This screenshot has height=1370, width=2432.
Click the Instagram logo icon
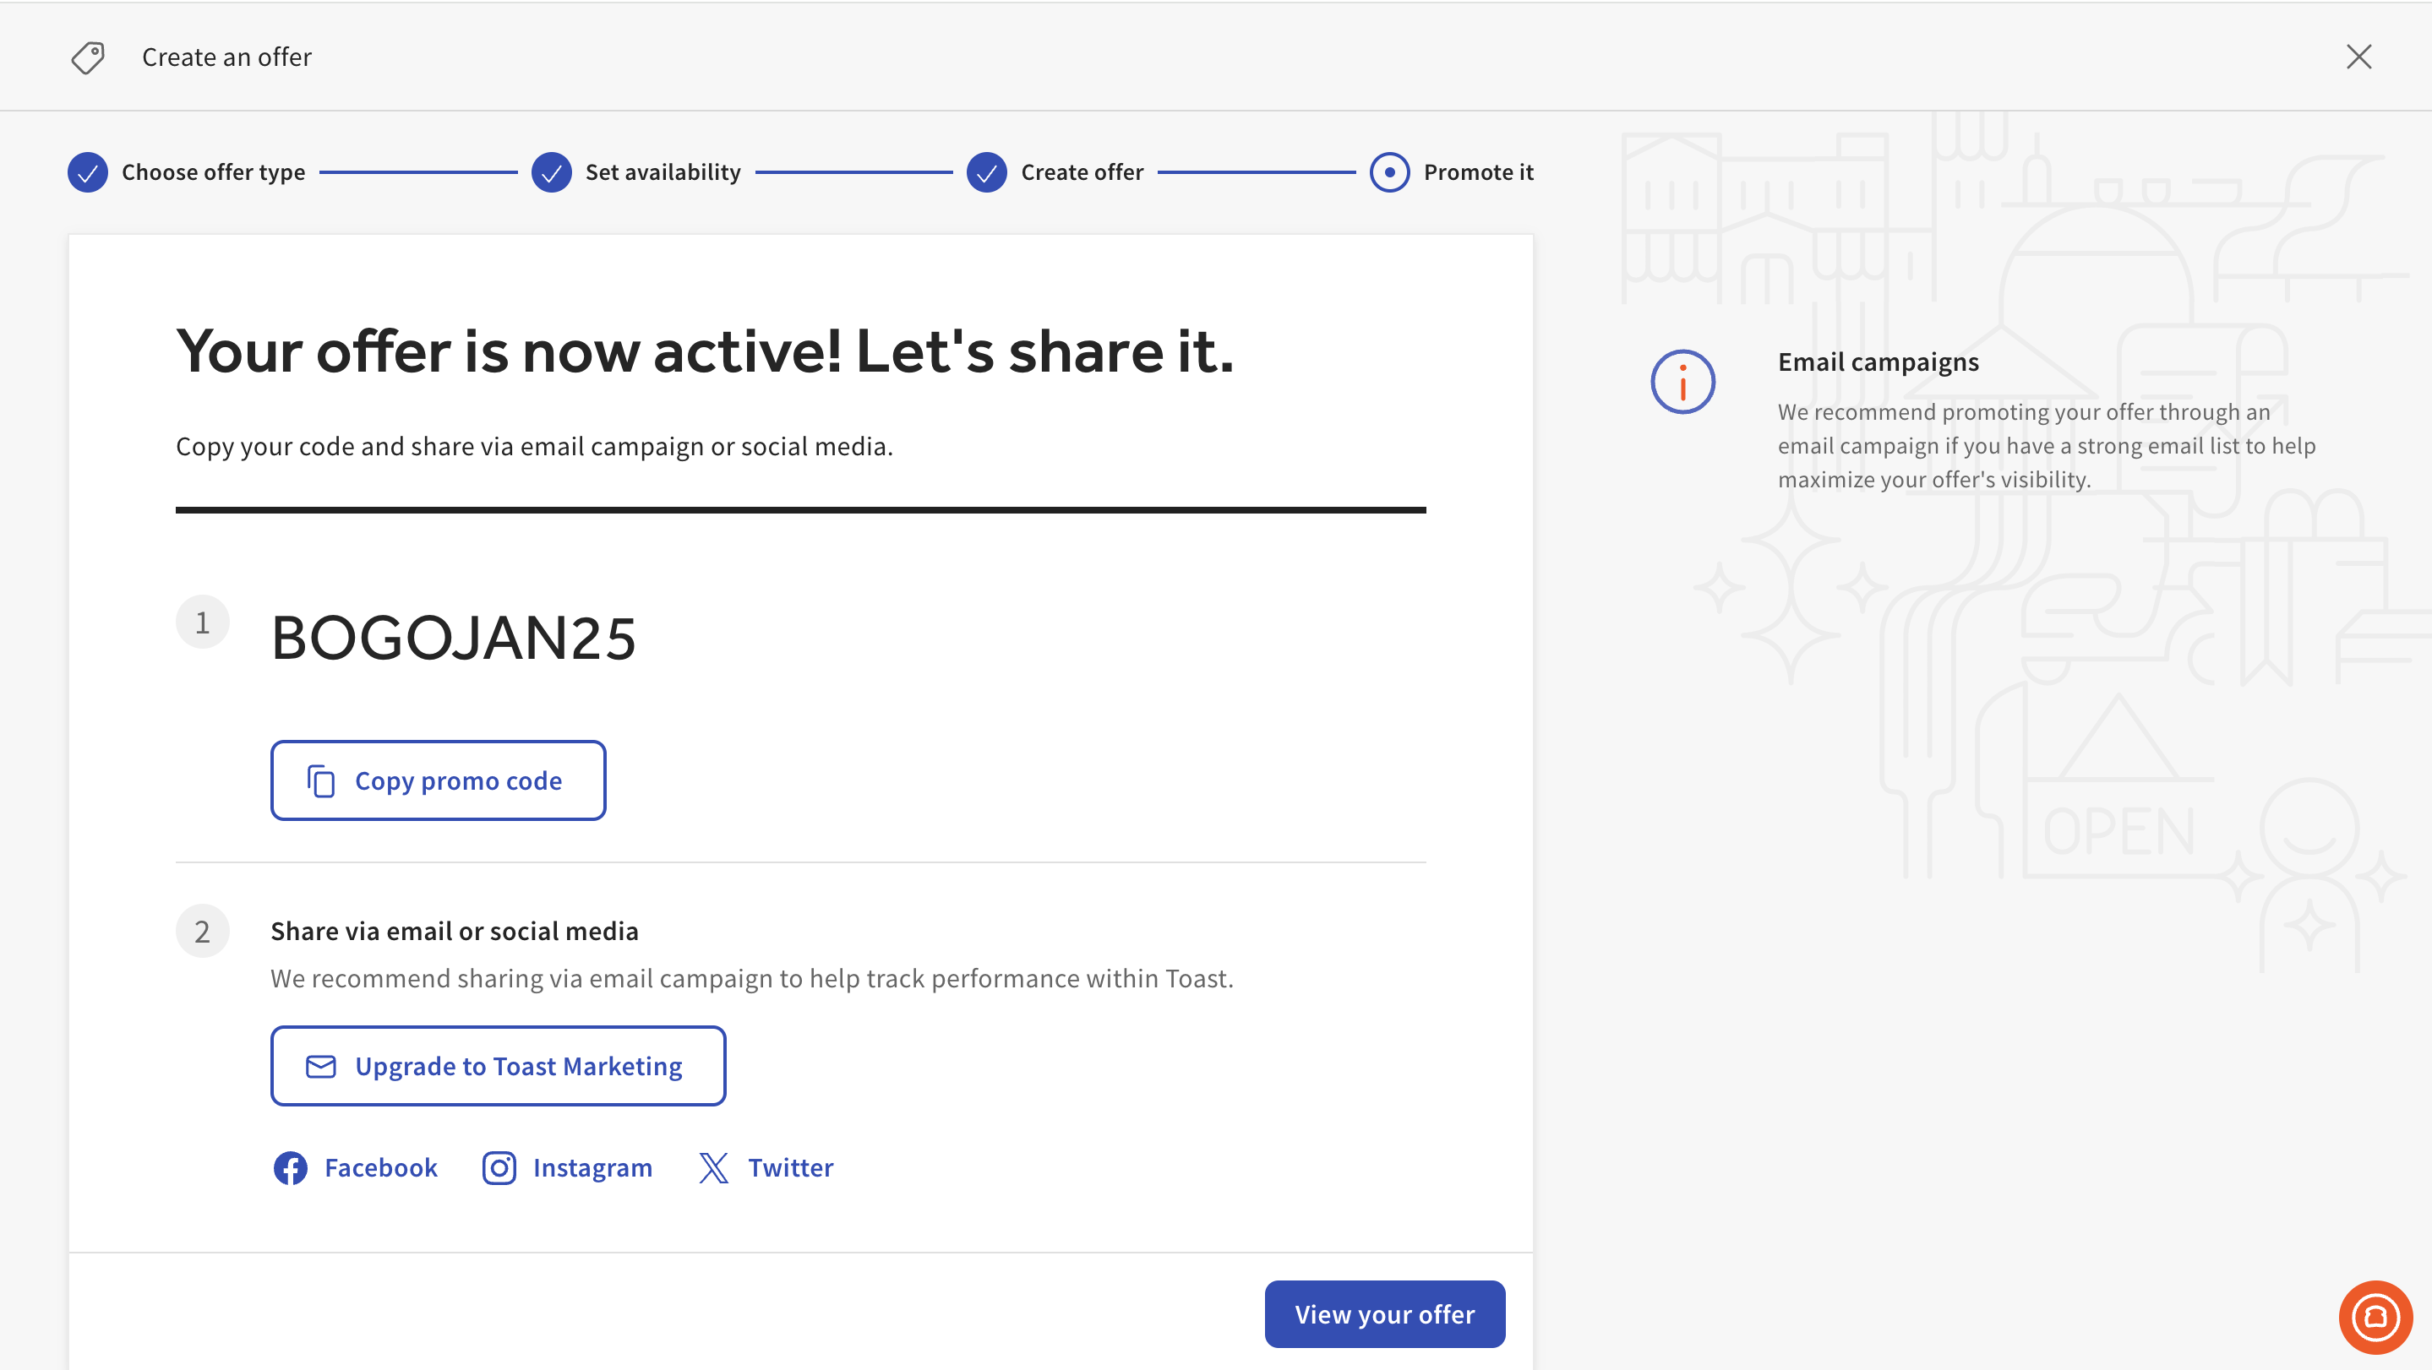[499, 1168]
